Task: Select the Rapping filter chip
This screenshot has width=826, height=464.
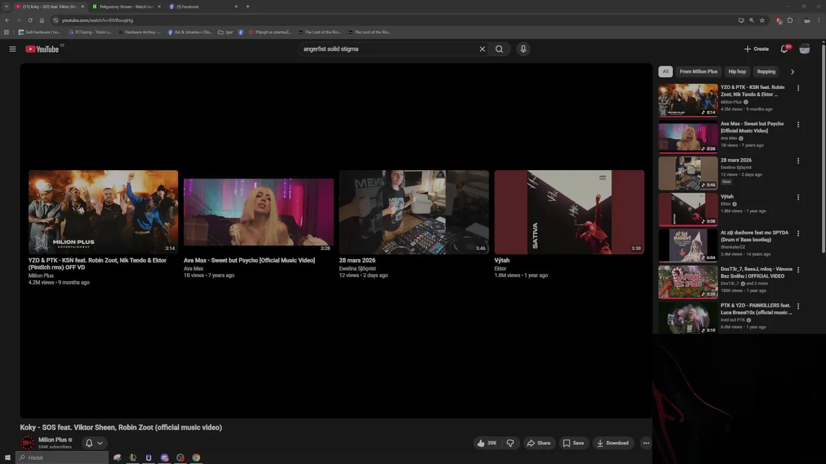Action: pyautogui.click(x=766, y=72)
